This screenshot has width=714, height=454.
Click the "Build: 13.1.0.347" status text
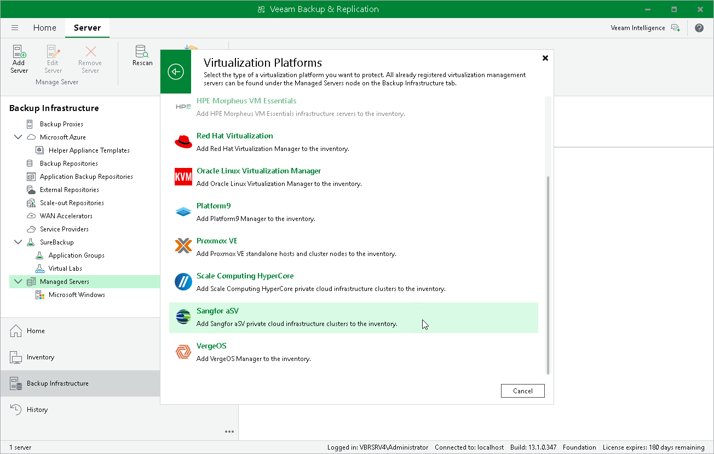533,447
